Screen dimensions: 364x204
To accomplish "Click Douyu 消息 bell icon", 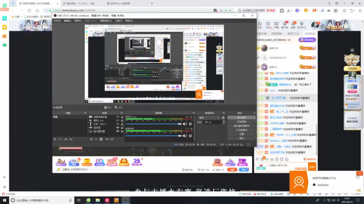I will click(293, 25).
